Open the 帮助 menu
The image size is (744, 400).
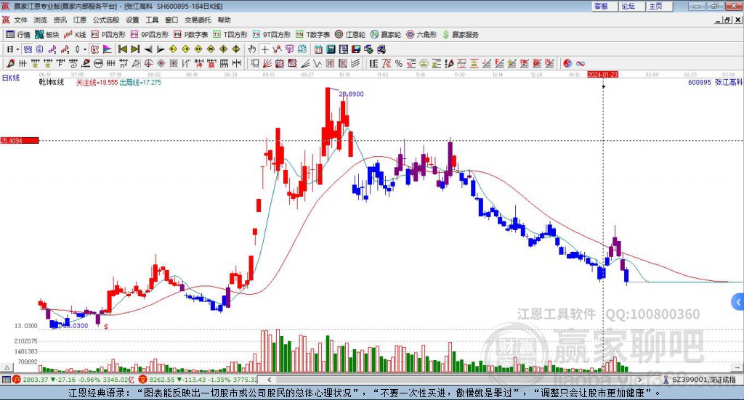coord(224,20)
